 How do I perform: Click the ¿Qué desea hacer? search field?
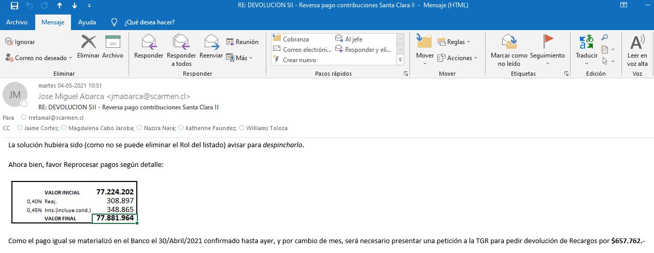[149, 22]
